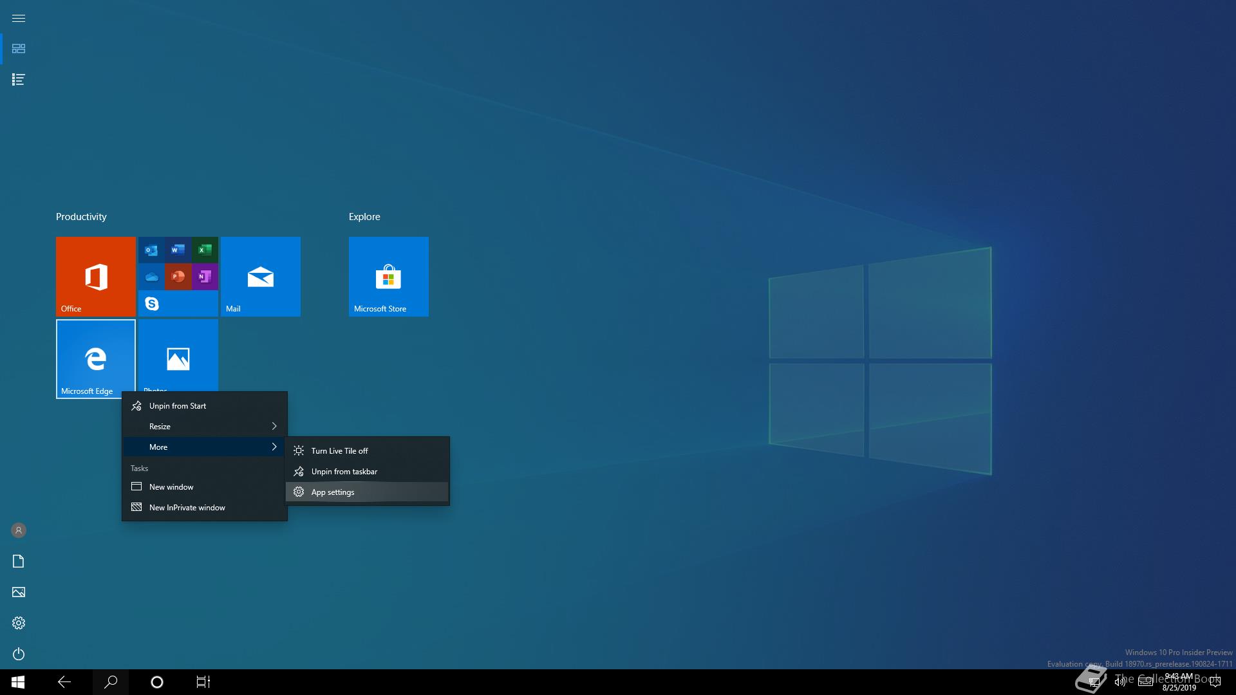Open Task View from taskbar
The height and width of the screenshot is (695, 1236).
[x=203, y=682]
